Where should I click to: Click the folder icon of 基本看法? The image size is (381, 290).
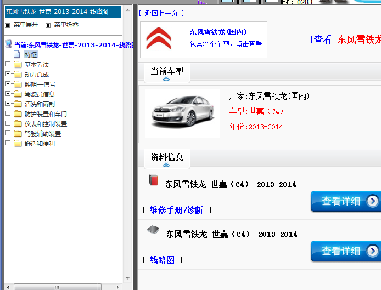18,65
